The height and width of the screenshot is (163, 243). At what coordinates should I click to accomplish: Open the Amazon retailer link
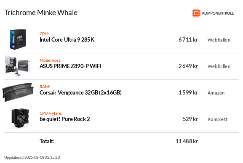tap(216, 93)
